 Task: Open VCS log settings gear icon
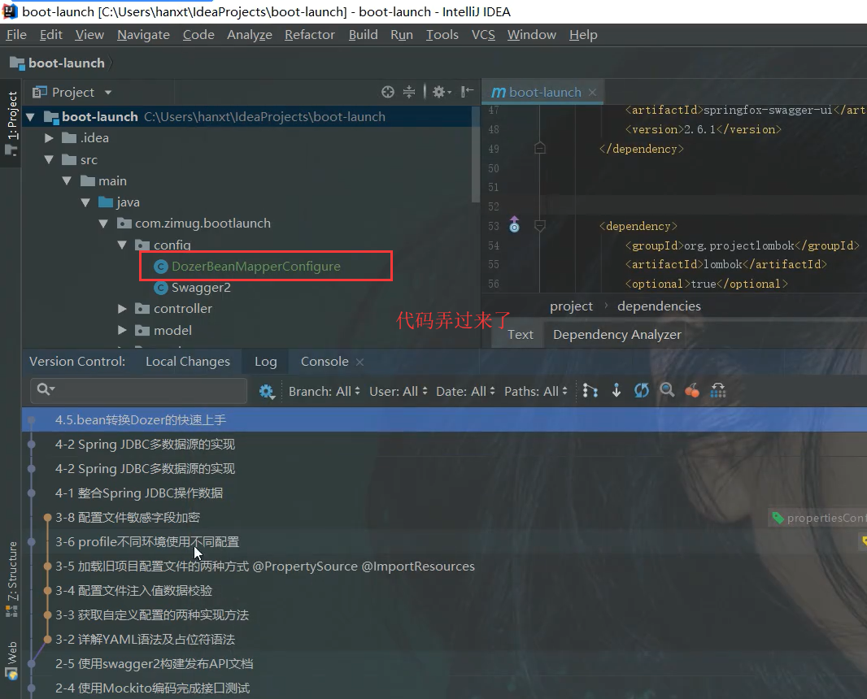(x=267, y=392)
